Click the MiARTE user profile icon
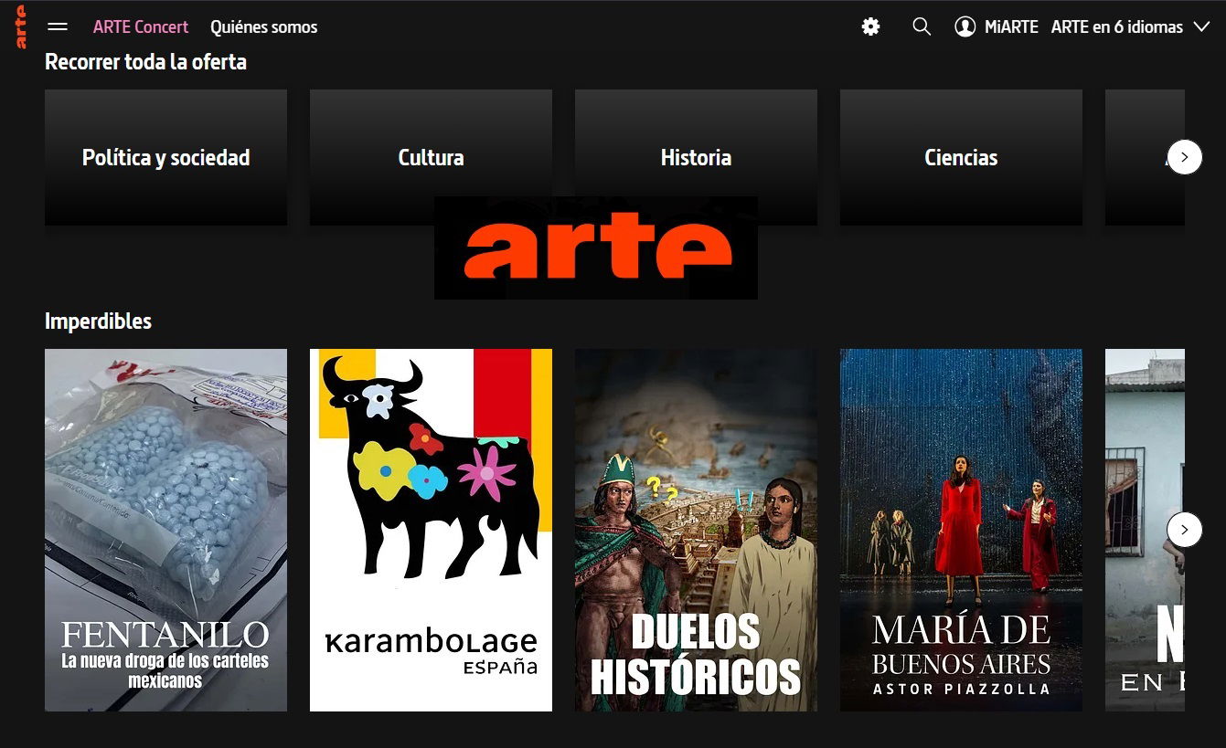Screen dimensions: 1226x748 965,26
